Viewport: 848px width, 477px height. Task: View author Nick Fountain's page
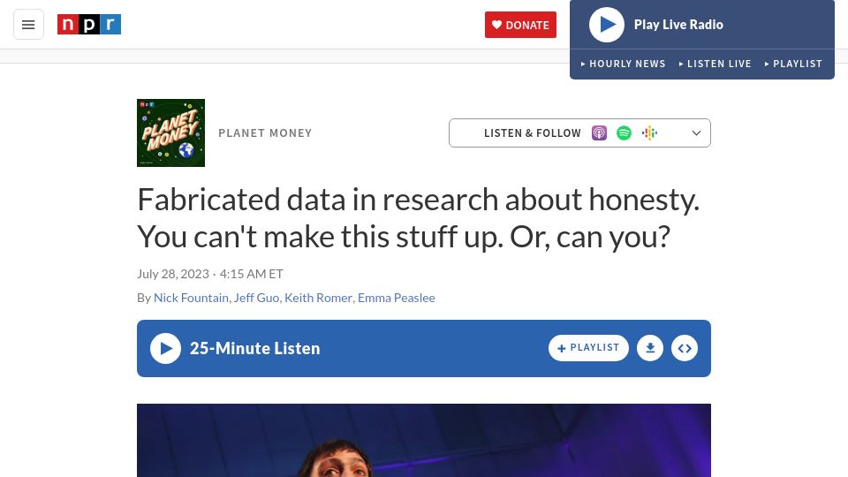[191, 298]
